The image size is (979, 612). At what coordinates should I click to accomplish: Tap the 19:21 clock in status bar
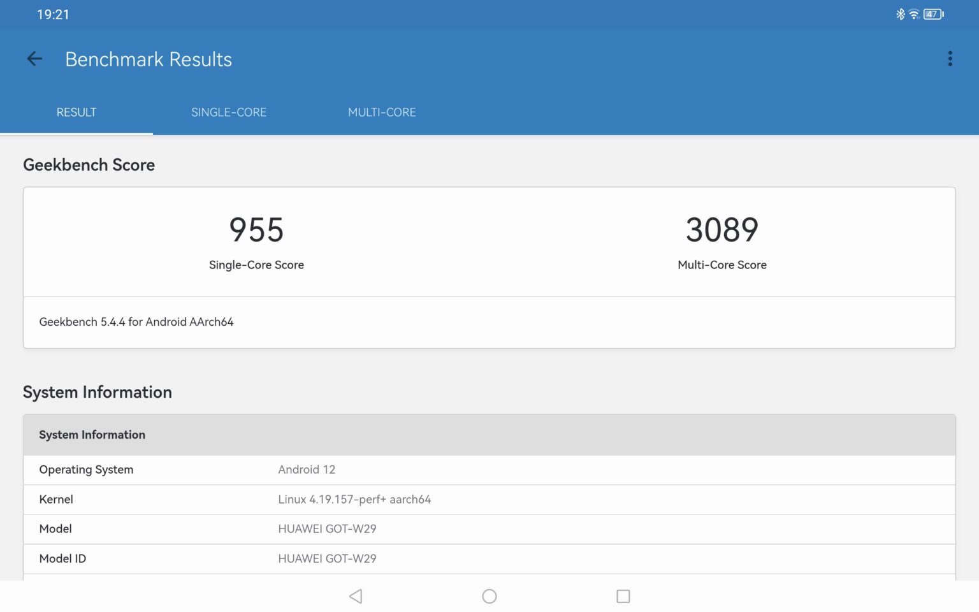[53, 14]
